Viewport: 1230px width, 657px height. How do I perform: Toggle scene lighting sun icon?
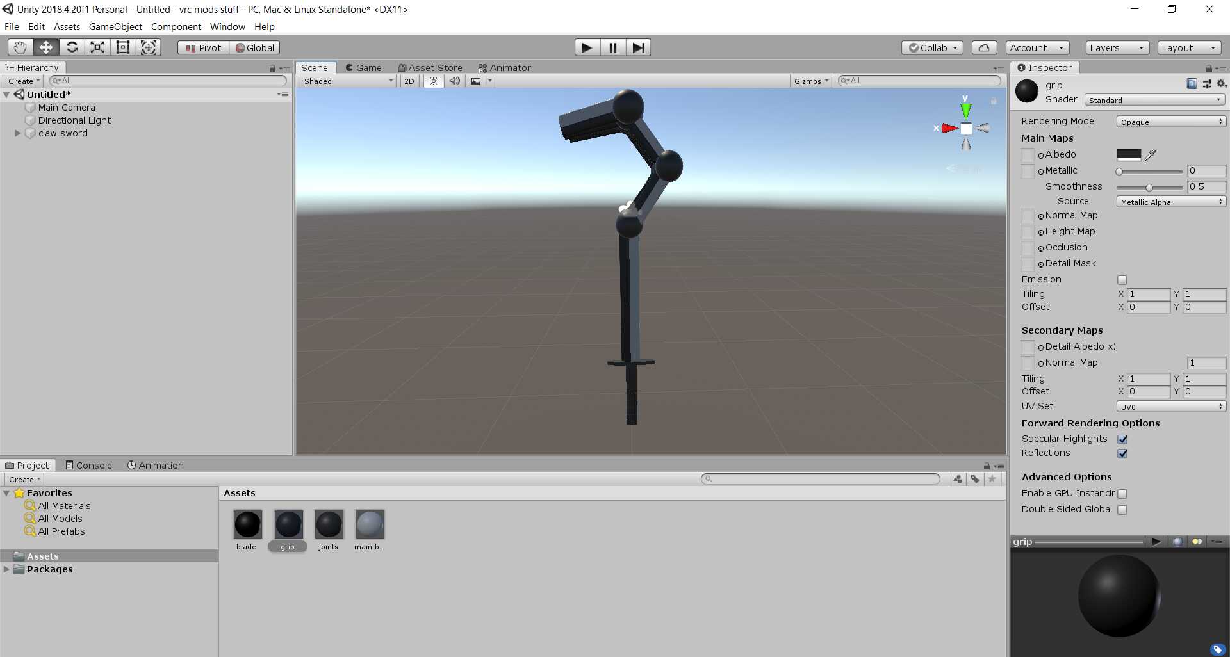click(x=434, y=81)
